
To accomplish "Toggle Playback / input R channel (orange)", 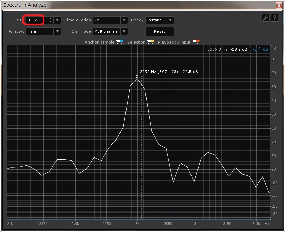I will [198, 42].
